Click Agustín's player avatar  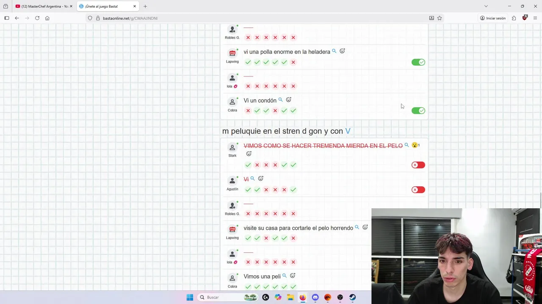[x=232, y=181]
